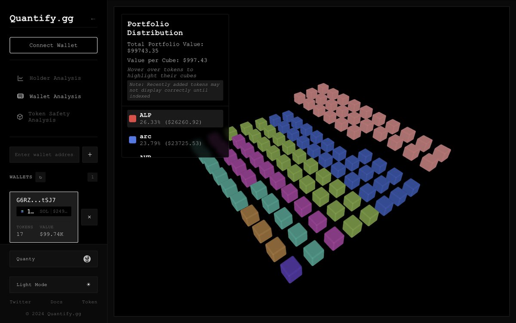Click the blue arc color swatch
This screenshot has height=323, width=516.
[x=132, y=140]
